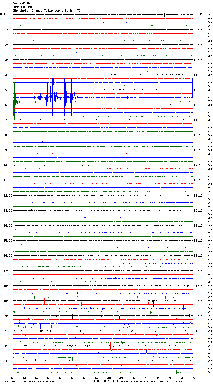Click the 19:15 UTC time label
This screenshot has height=385, width=213.
click(x=198, y=196)
